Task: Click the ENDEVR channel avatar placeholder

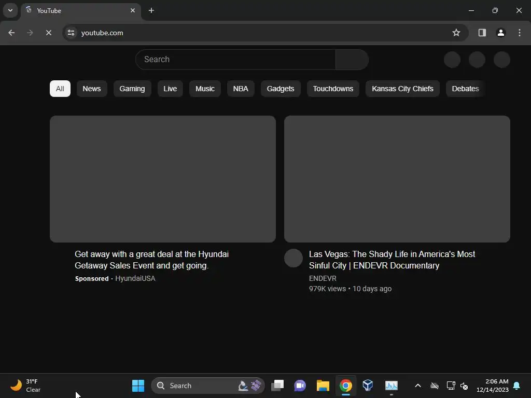Action: click(x=294, y=258)
